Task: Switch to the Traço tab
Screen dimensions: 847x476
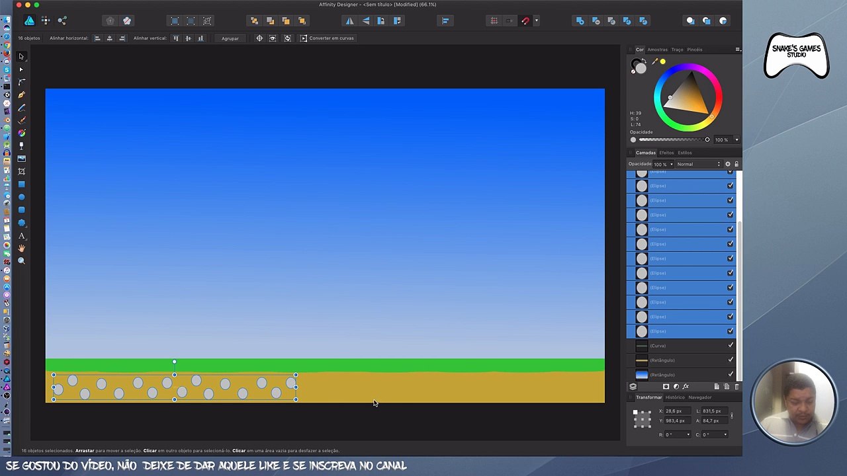Action: 677,50
